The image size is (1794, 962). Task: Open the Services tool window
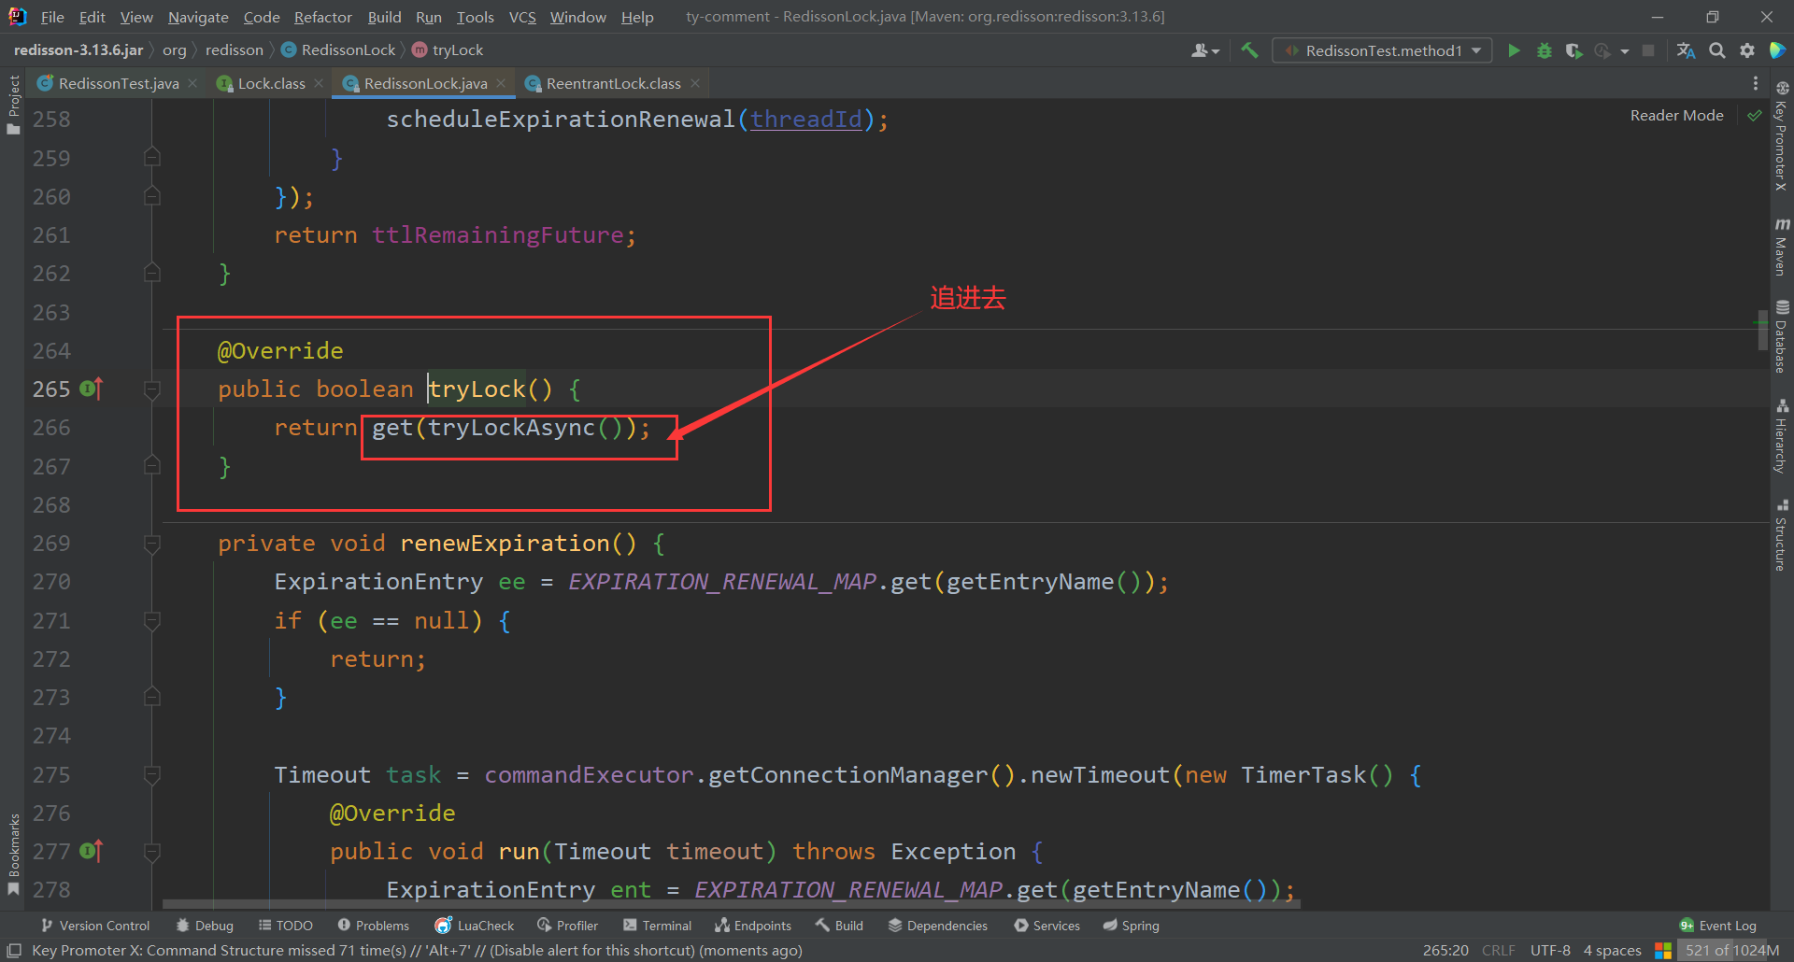(1046, 926)
